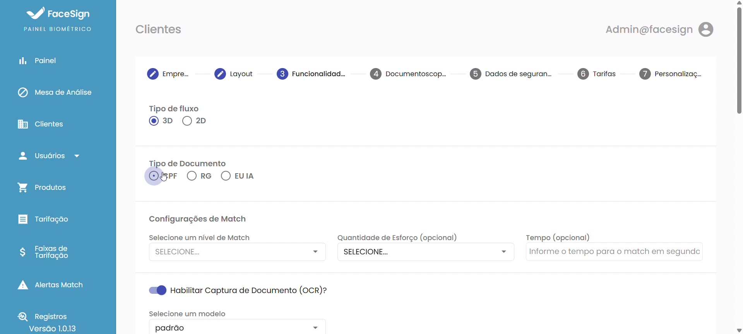Open Mesa de Análise via its circle-slash icon

point(23,92)
